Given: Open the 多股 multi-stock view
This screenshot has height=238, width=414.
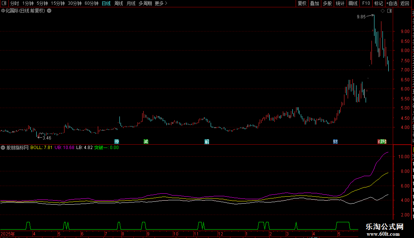Looking at the screenshot, I should pos(327,3).
